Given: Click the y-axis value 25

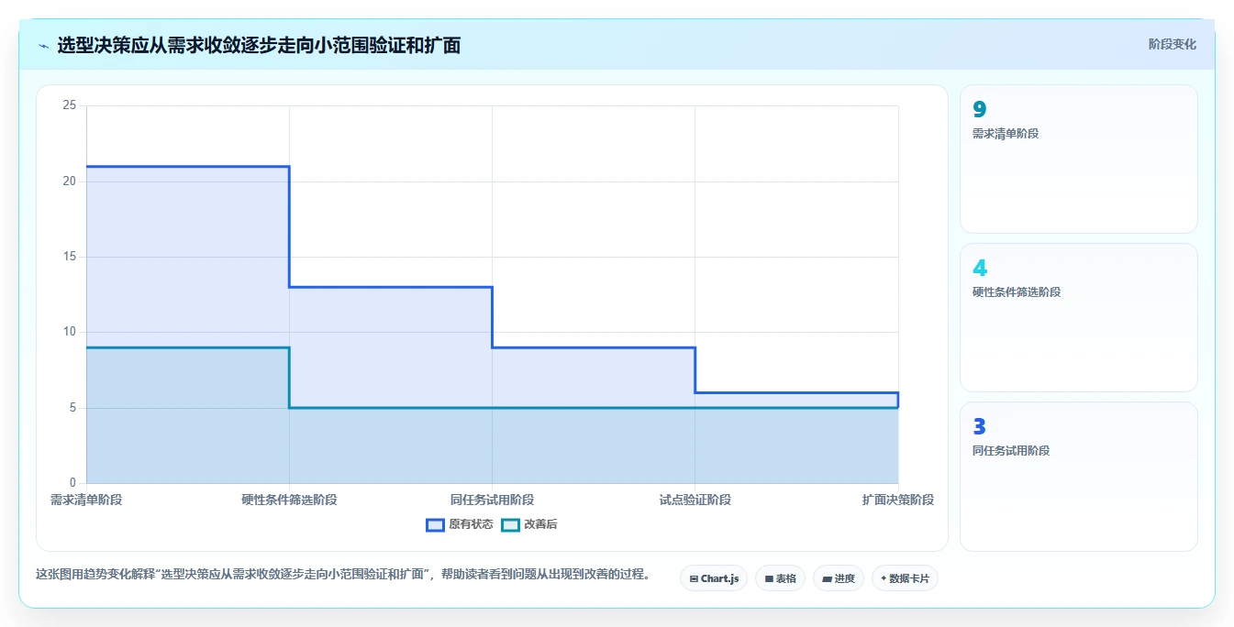Looking at the screenshot, I should tap(69, 105).
